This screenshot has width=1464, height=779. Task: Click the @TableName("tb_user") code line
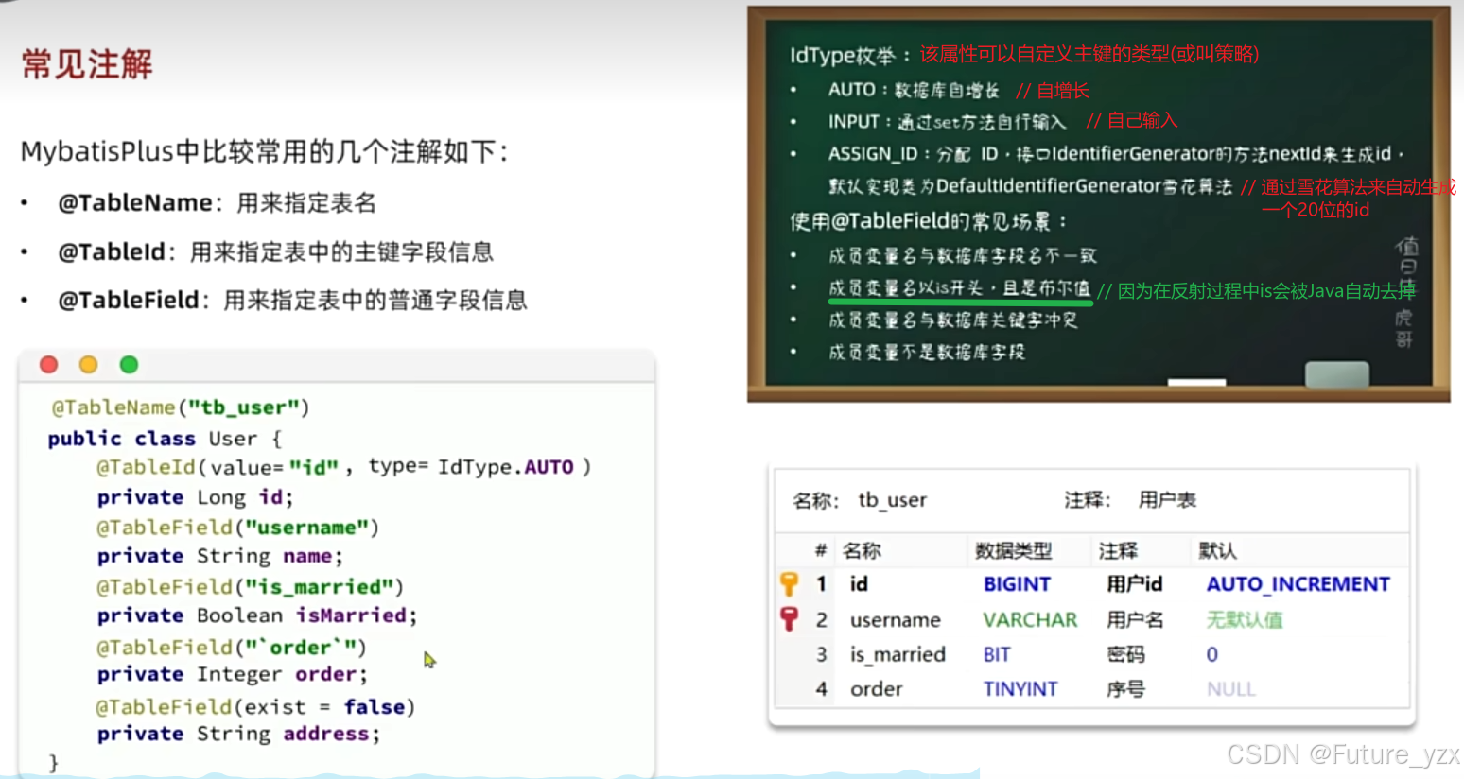click(181, 407)
